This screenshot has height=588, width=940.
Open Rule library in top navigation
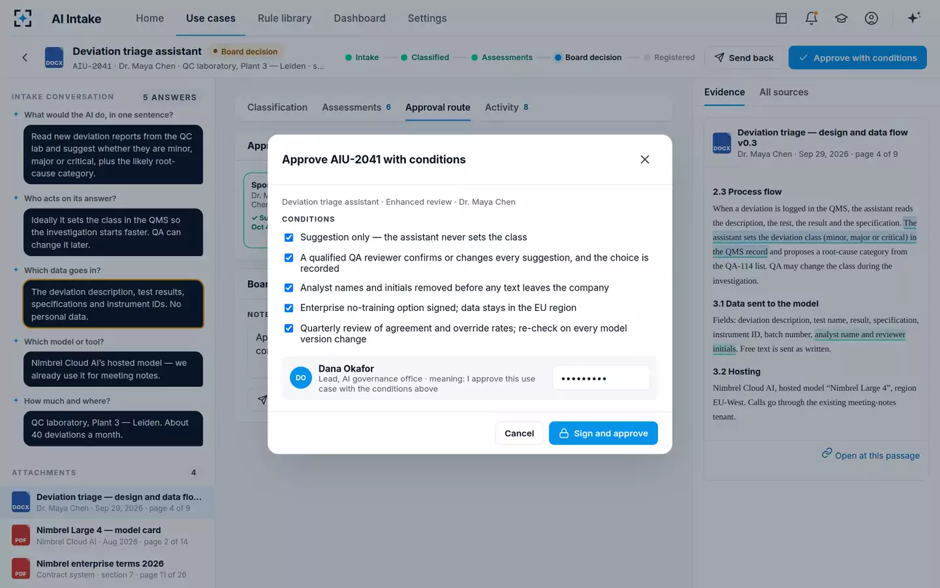pyautogui.click(x=285, y=18)
